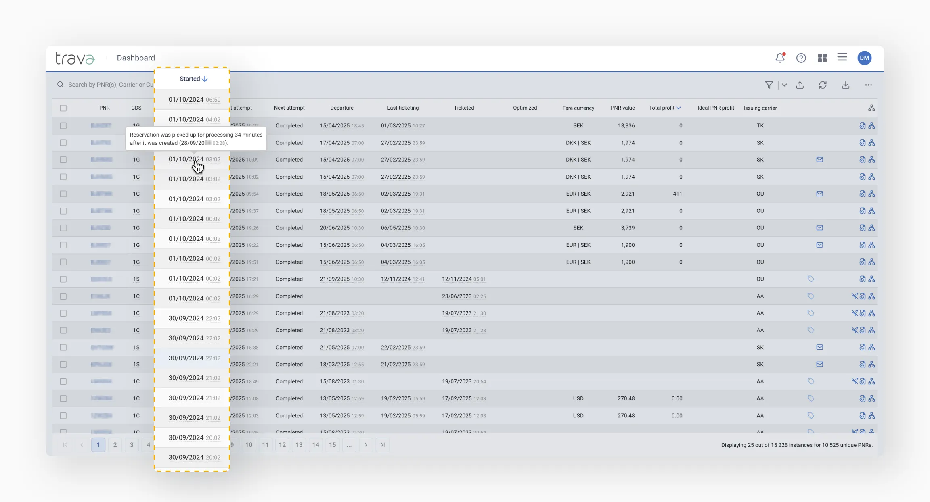
Task: Jump to page 12
Action: [282, 445]
